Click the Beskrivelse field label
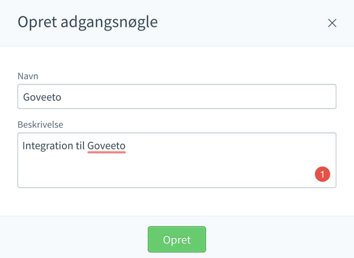The width and height of the screenshot is (354, 258). click(x=40, y=125)
